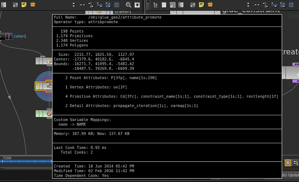Collapse to subnet box icon, left pane
The width and height of the screenshot is (299, 182).
pos(33,5)
